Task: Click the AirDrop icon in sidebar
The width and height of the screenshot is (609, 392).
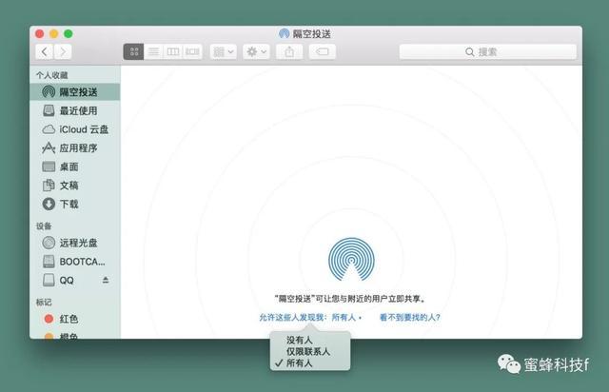Action: click(x=49, y=92)
